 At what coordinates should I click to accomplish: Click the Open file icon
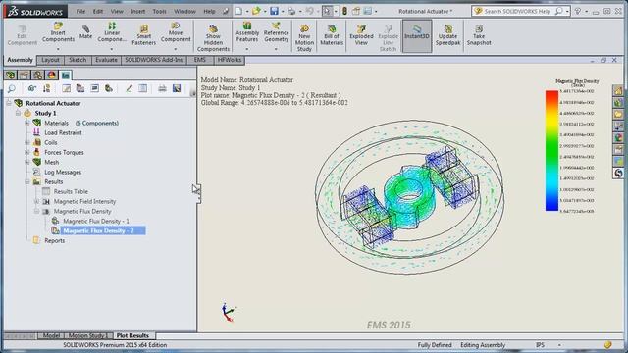[x=256, y=11]
